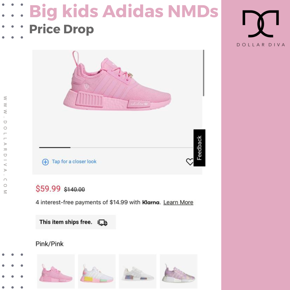Viewport: 290px width, 290px height.
Task: Select the lilac tie-dye shoe swatch
Action: 179,271
